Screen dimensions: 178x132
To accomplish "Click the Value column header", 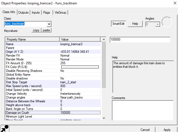I will 80,39.
